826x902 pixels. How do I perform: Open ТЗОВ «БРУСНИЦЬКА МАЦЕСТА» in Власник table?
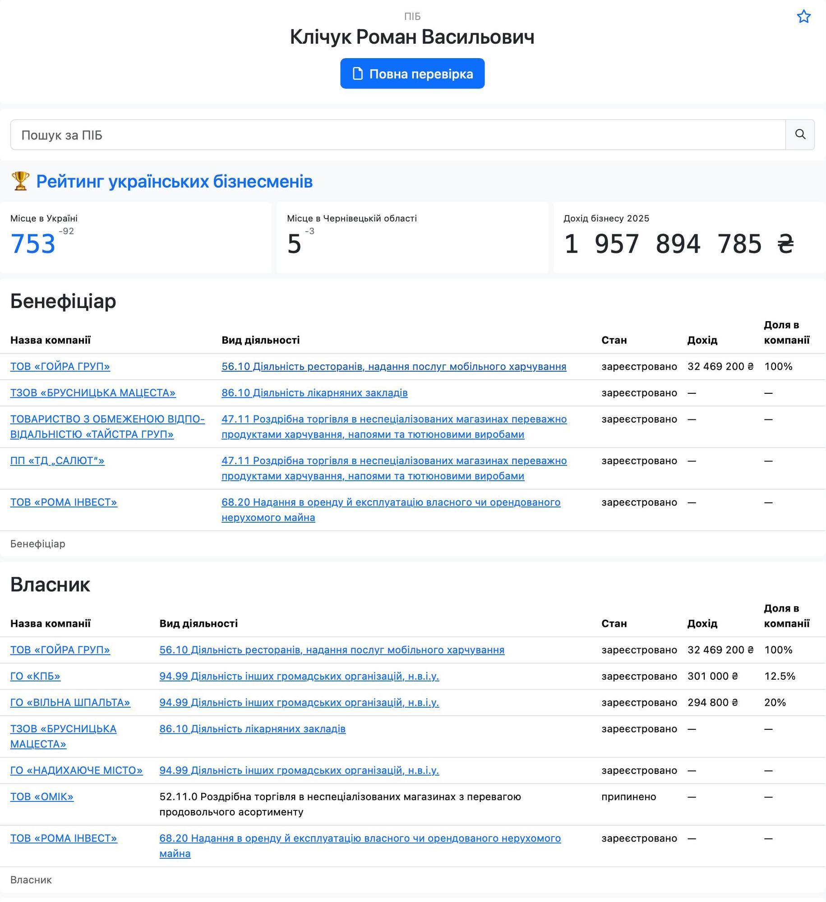63,736
